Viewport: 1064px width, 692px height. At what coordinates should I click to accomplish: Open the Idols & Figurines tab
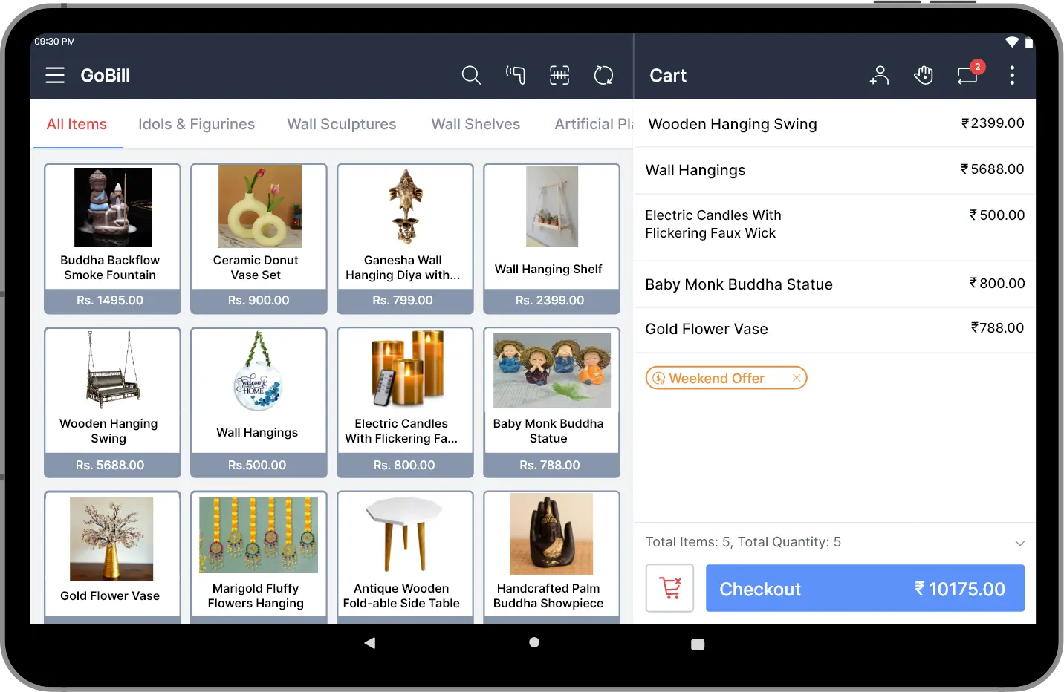tap(196, 124)
